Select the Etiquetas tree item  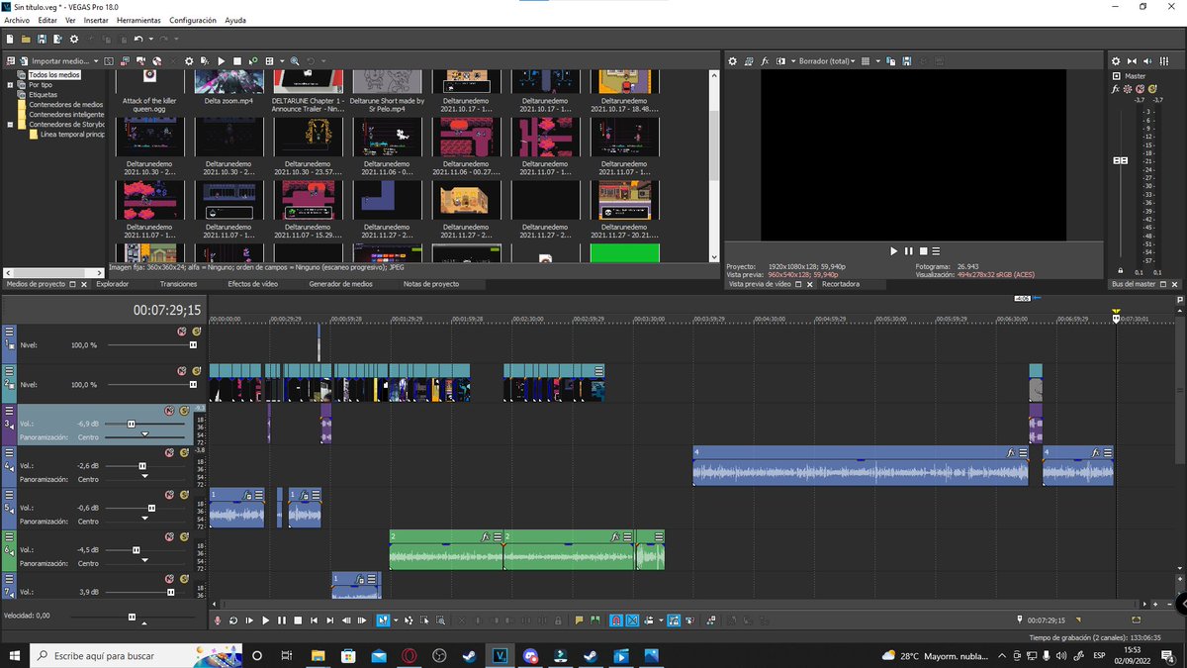point(43,95)
